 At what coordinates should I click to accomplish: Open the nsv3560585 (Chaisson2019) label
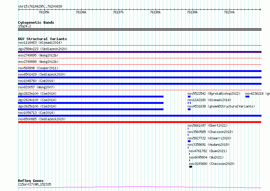tap(210, 132)
